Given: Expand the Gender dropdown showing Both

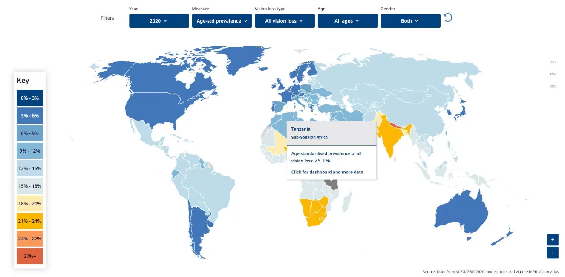Looking at the screenshot, I should point(410,21).
